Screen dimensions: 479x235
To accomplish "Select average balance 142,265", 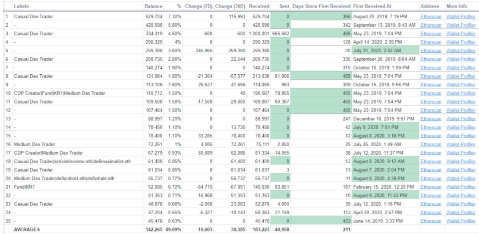I will [154, 229].
